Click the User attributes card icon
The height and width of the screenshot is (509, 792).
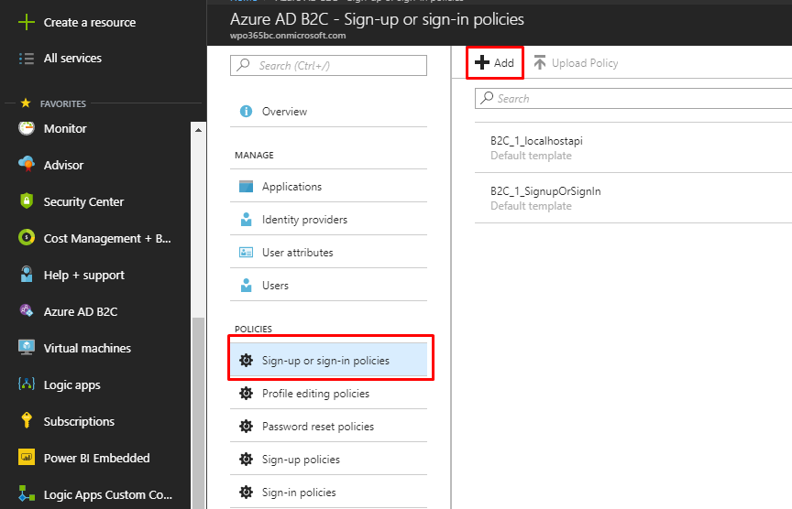[246, 253]
